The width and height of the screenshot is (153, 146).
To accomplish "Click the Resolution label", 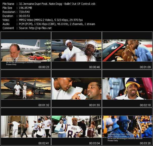I will (9, 12).
